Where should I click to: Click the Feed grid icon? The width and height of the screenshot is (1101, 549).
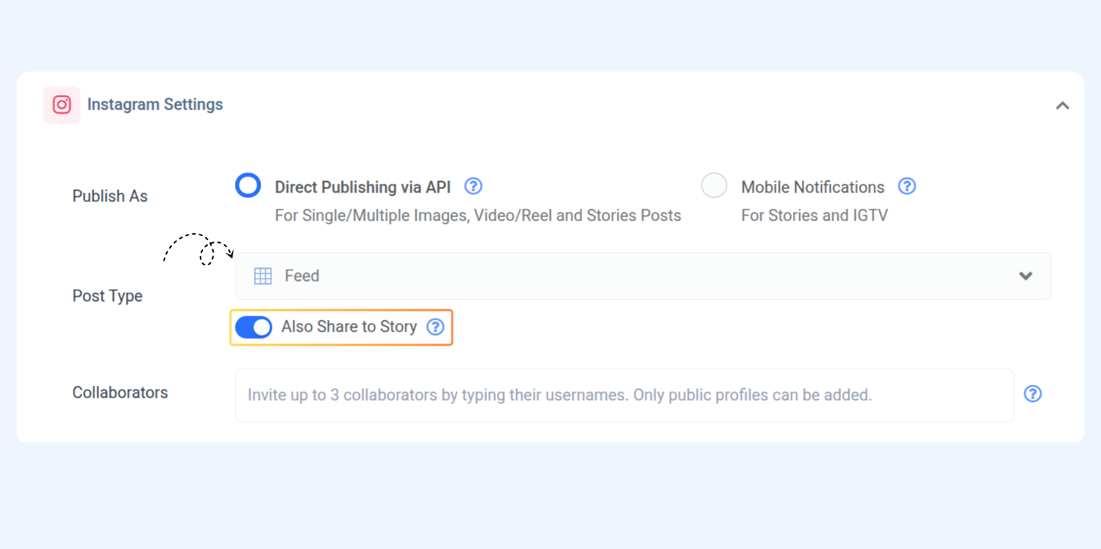[263, 276]
